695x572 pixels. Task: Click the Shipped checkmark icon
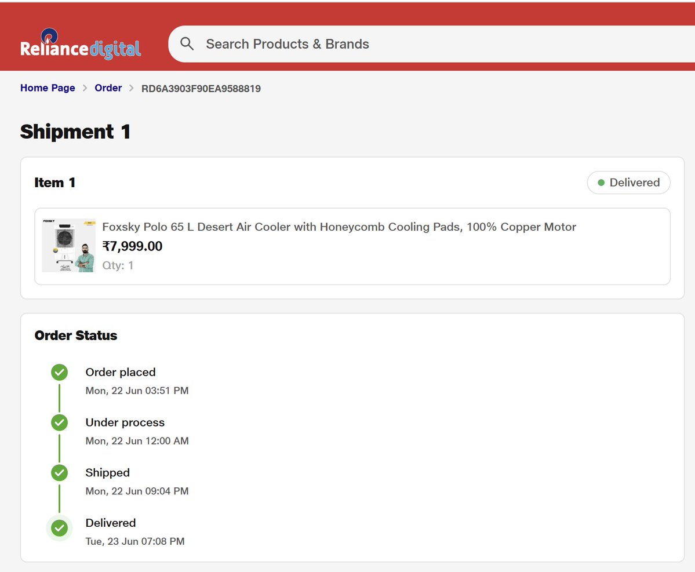click(x=59, y=473)
